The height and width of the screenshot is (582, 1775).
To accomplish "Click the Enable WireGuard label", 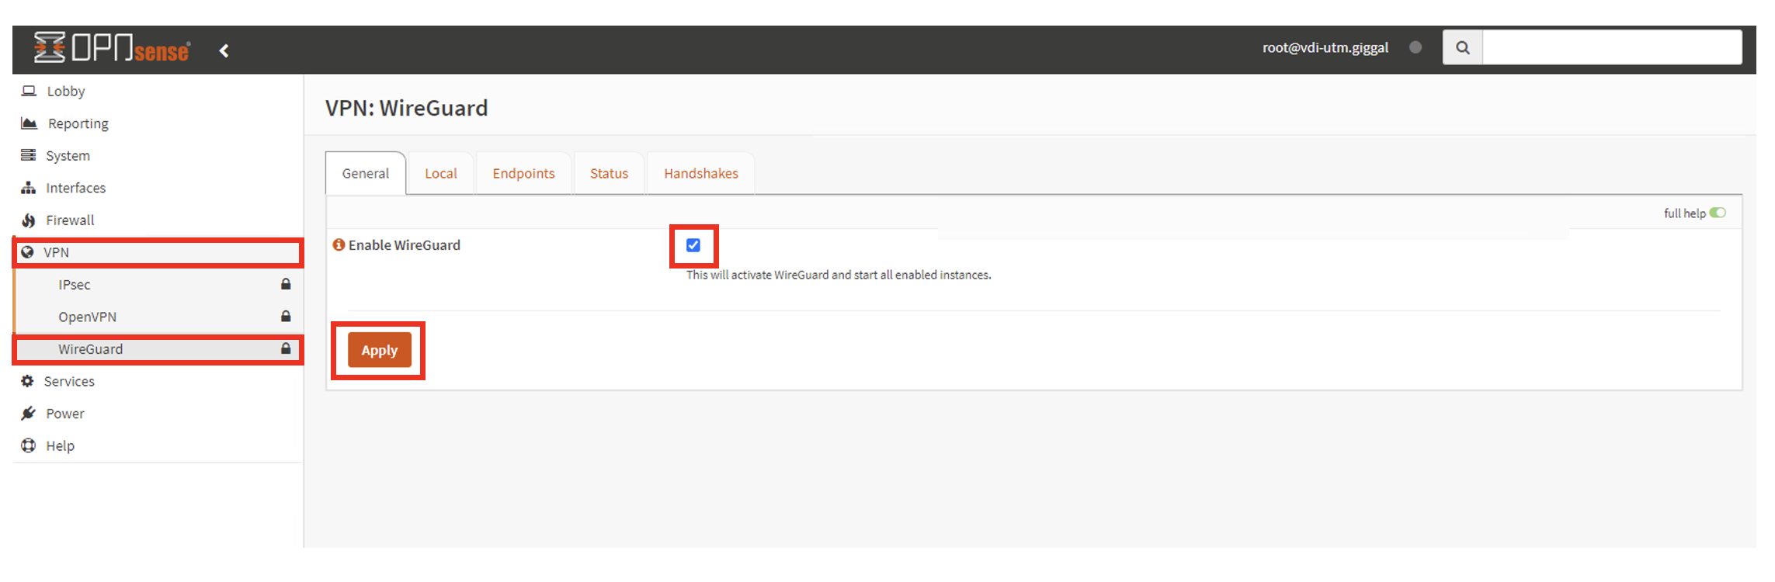I will point(405,245).
